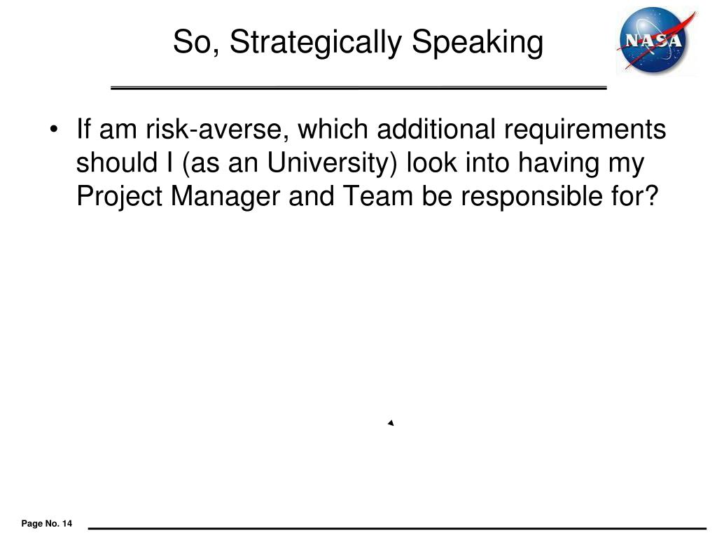
Task: Click the word 'additional' in the first line
Action: tap(436, 129)
